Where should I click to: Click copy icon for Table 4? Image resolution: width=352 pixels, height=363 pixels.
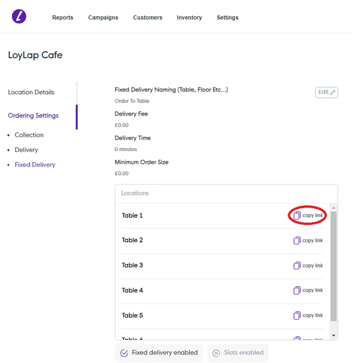pos(297,290)
